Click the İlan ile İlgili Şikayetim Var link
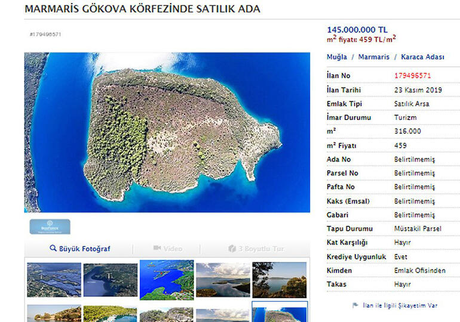The image size is (460, 322). (400, 306)
